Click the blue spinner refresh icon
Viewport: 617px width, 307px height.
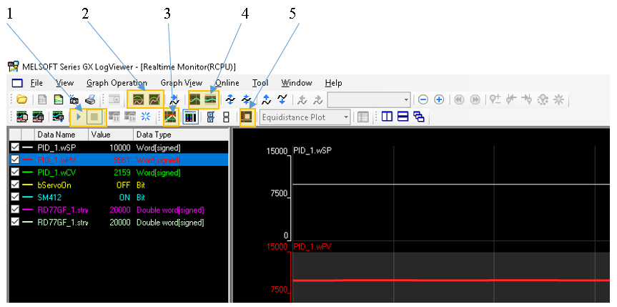pos(146,117)
